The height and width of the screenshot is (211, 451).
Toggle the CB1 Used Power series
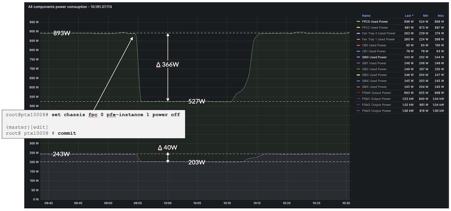pyautogui.click(x=374, y=51)
